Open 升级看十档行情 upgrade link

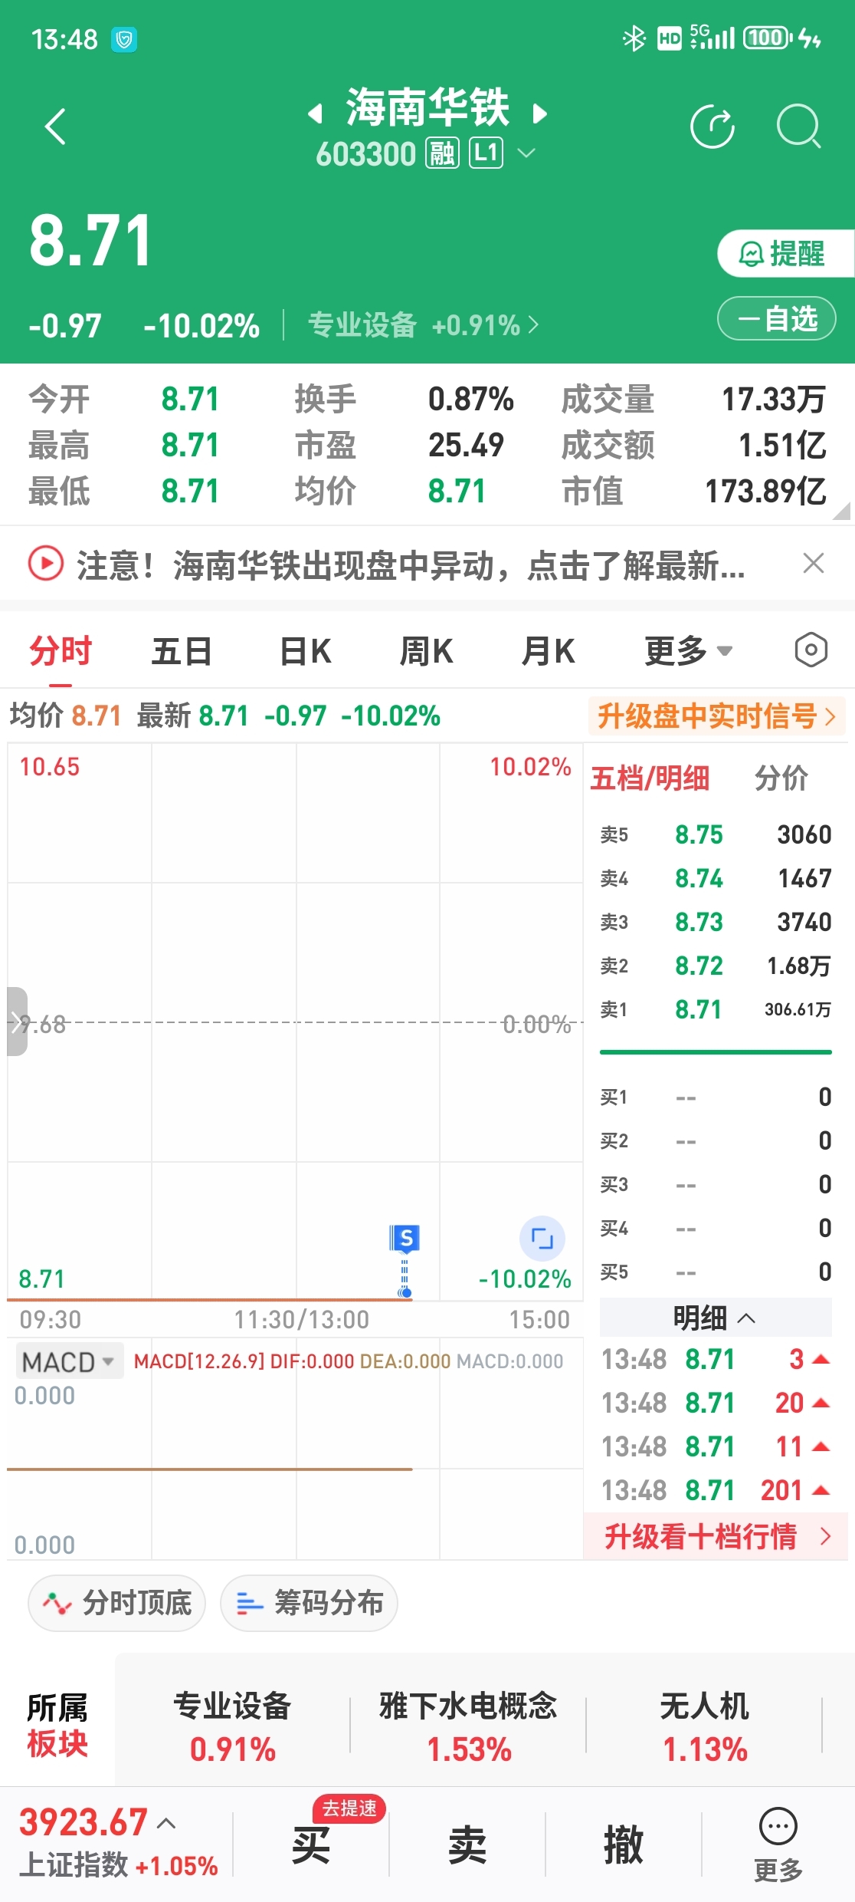(716, 1536)
